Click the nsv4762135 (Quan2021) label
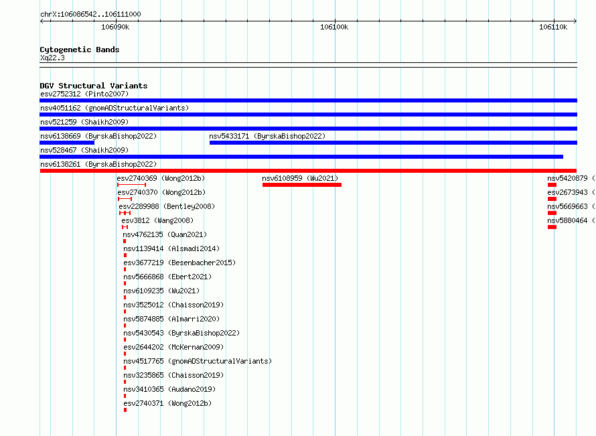Viewport: 596px width, 436px height. coord(165,234)
